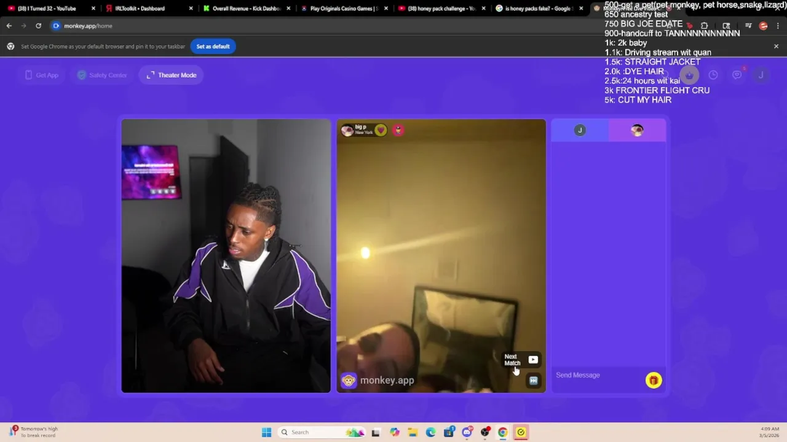Tap the heart icon beside big p
This screenshot has width=787, height=442.
(381, 130)
